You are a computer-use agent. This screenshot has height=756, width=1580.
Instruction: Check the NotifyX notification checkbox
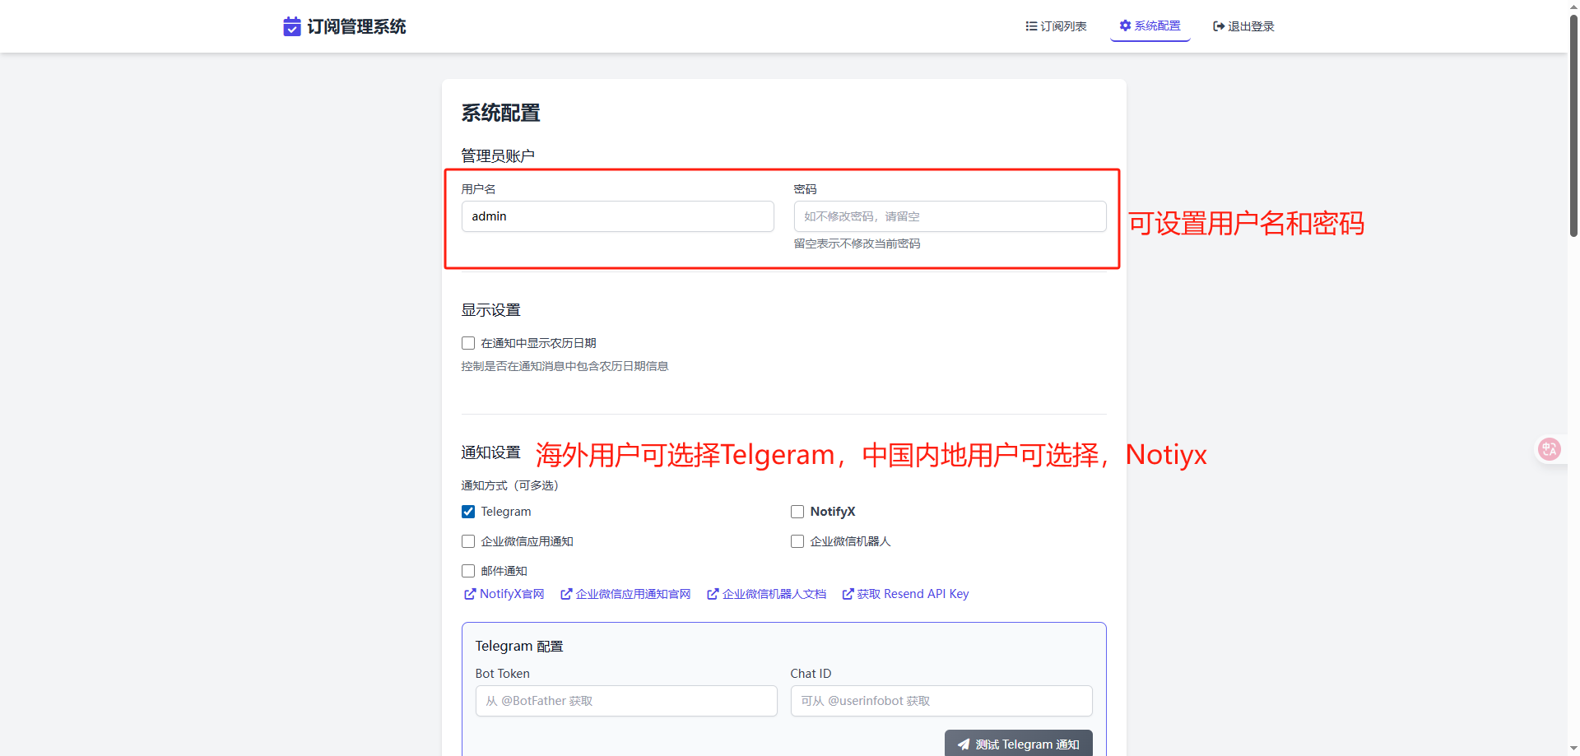click(x=797, y=512)
